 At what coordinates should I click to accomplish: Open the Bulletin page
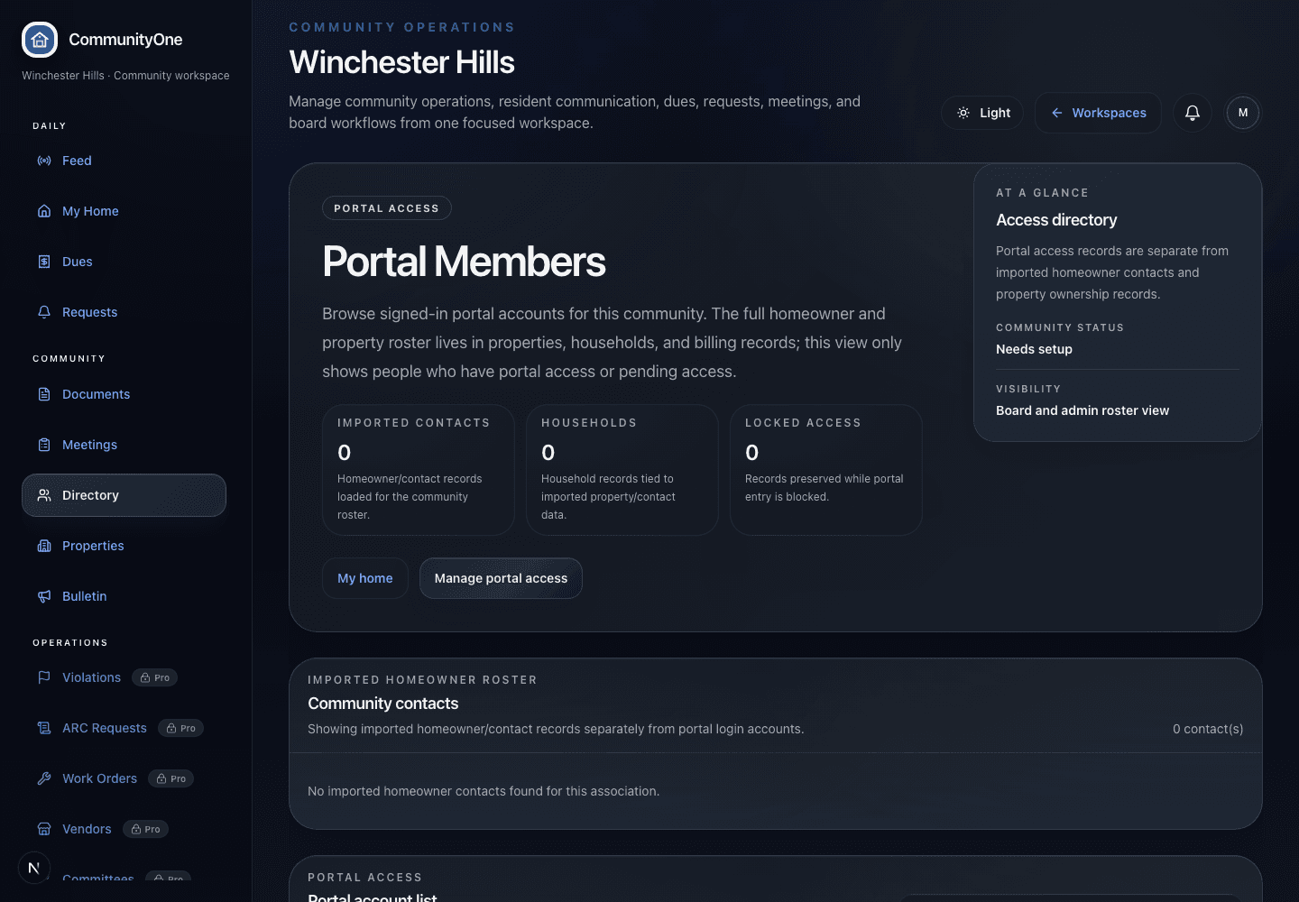124,596
